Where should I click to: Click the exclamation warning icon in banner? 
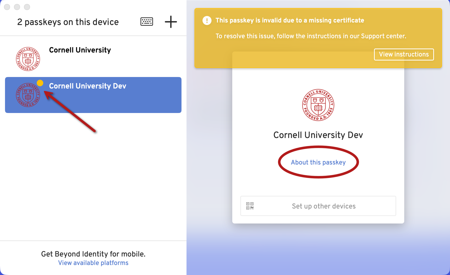click(207, 20)
